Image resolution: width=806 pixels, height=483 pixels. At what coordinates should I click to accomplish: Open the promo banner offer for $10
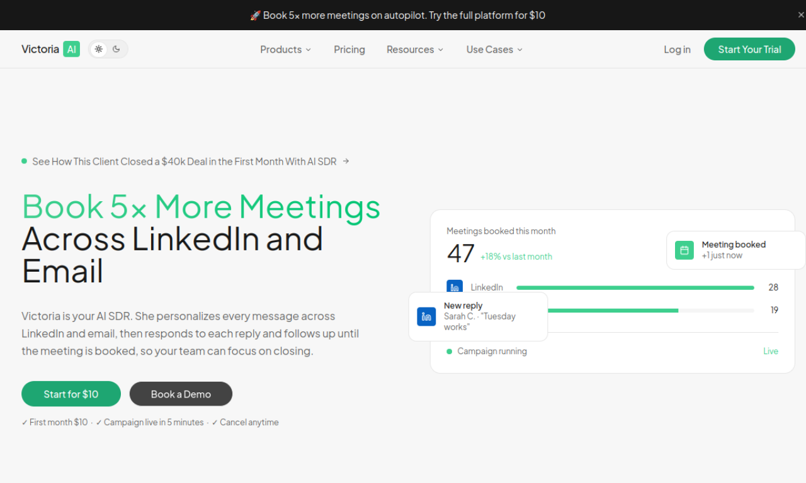pyautogui.click(x=398, y=15)
